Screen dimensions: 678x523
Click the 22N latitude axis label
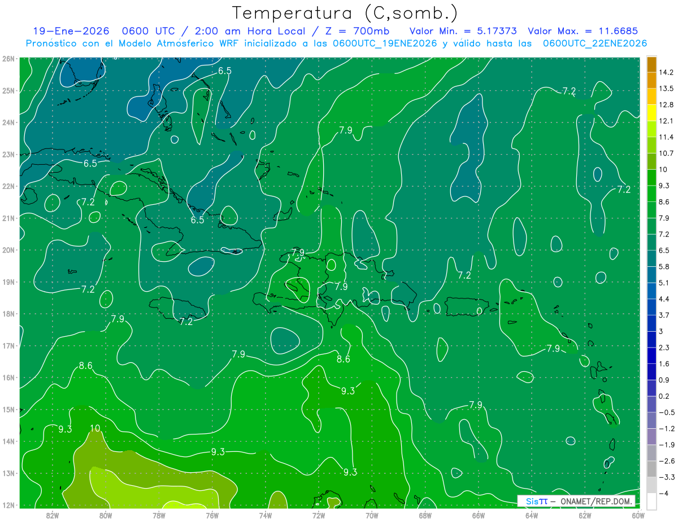pyautogui.click(x=8, y=186)
